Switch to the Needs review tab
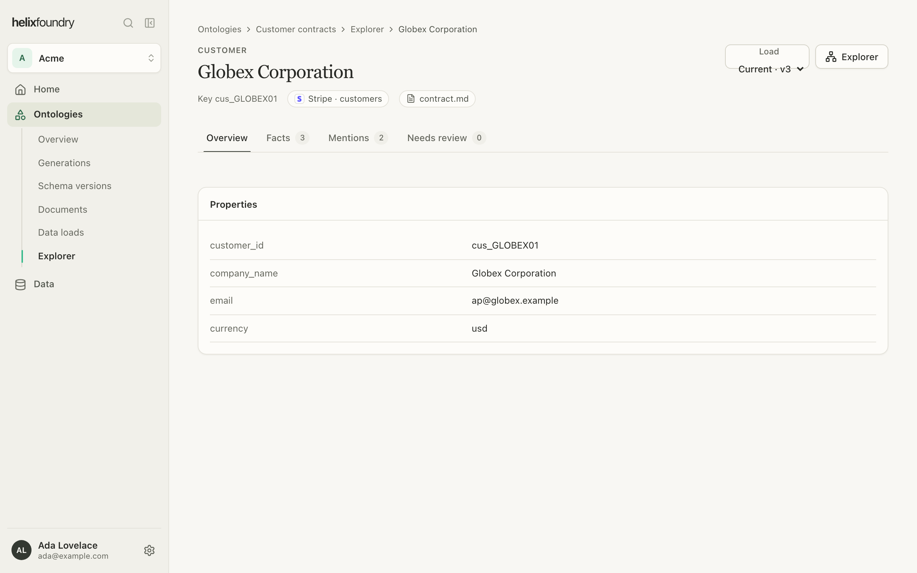The height and width of the screenshot is (573, 917). click(x=446, y=138)
